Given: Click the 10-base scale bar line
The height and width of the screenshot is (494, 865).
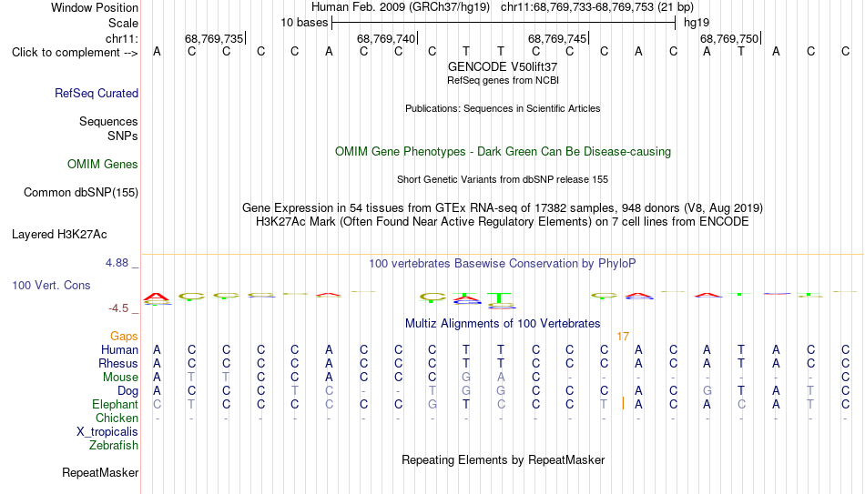Looking at the screenshot, I should coord(504,23).
